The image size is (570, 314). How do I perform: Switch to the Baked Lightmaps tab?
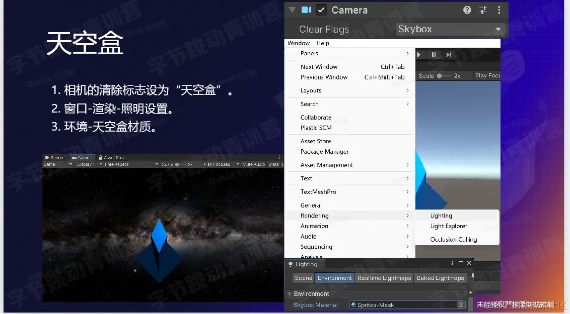click(440, 278)
